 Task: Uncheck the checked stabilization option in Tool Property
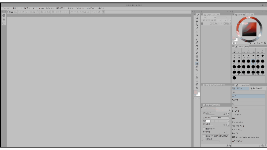(204, 139)
